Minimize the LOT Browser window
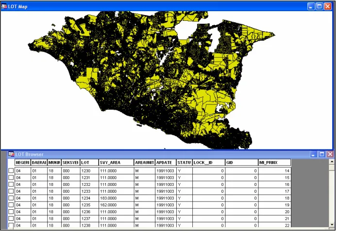The width and height of the screenshot is (338, 233). click(313, 154)
